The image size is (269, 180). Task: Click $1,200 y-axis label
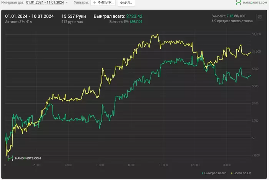tap(256, 34)
